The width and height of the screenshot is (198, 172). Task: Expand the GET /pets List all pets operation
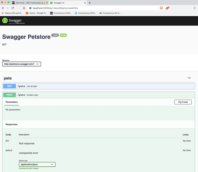[99, 86]
